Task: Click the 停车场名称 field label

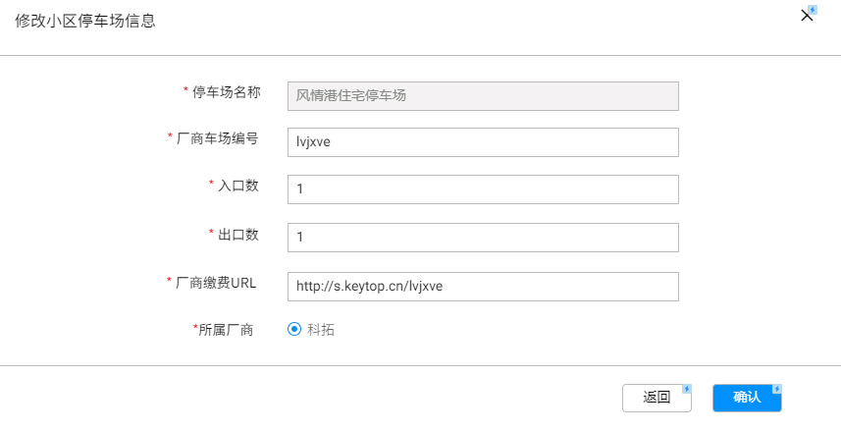Action: point(226,91)
